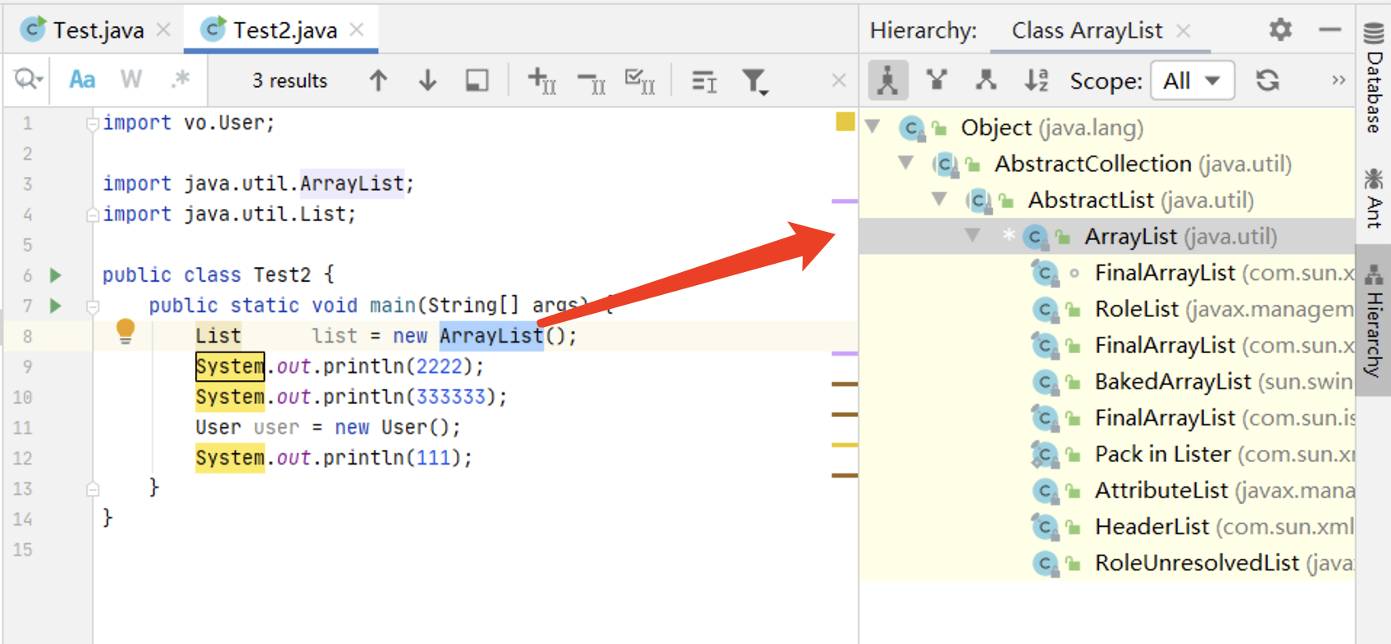The image size is (1391, 644).
Task: Collapse the Object (java.lang) node
Action: (873, 126)
